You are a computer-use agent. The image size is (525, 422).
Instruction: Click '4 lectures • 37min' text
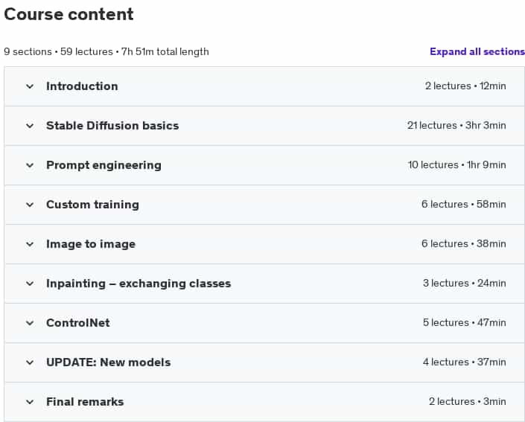tap(465, 362)
